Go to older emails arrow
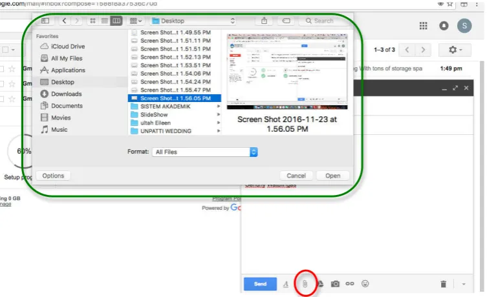 [423, 50]
